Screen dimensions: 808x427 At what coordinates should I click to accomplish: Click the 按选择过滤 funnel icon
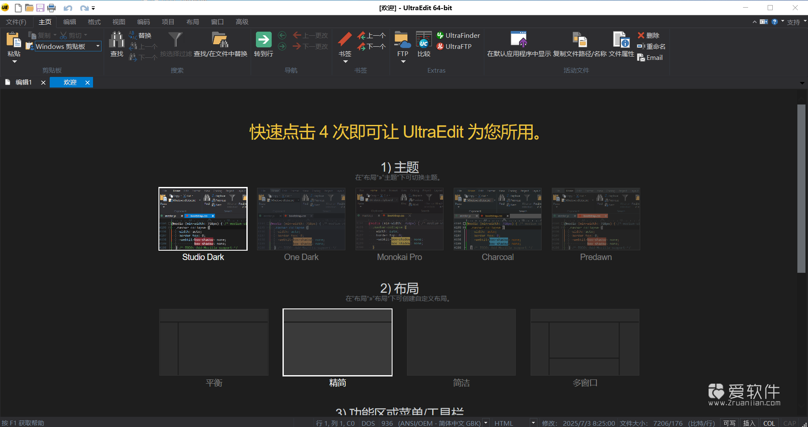[x=175, y=40]
